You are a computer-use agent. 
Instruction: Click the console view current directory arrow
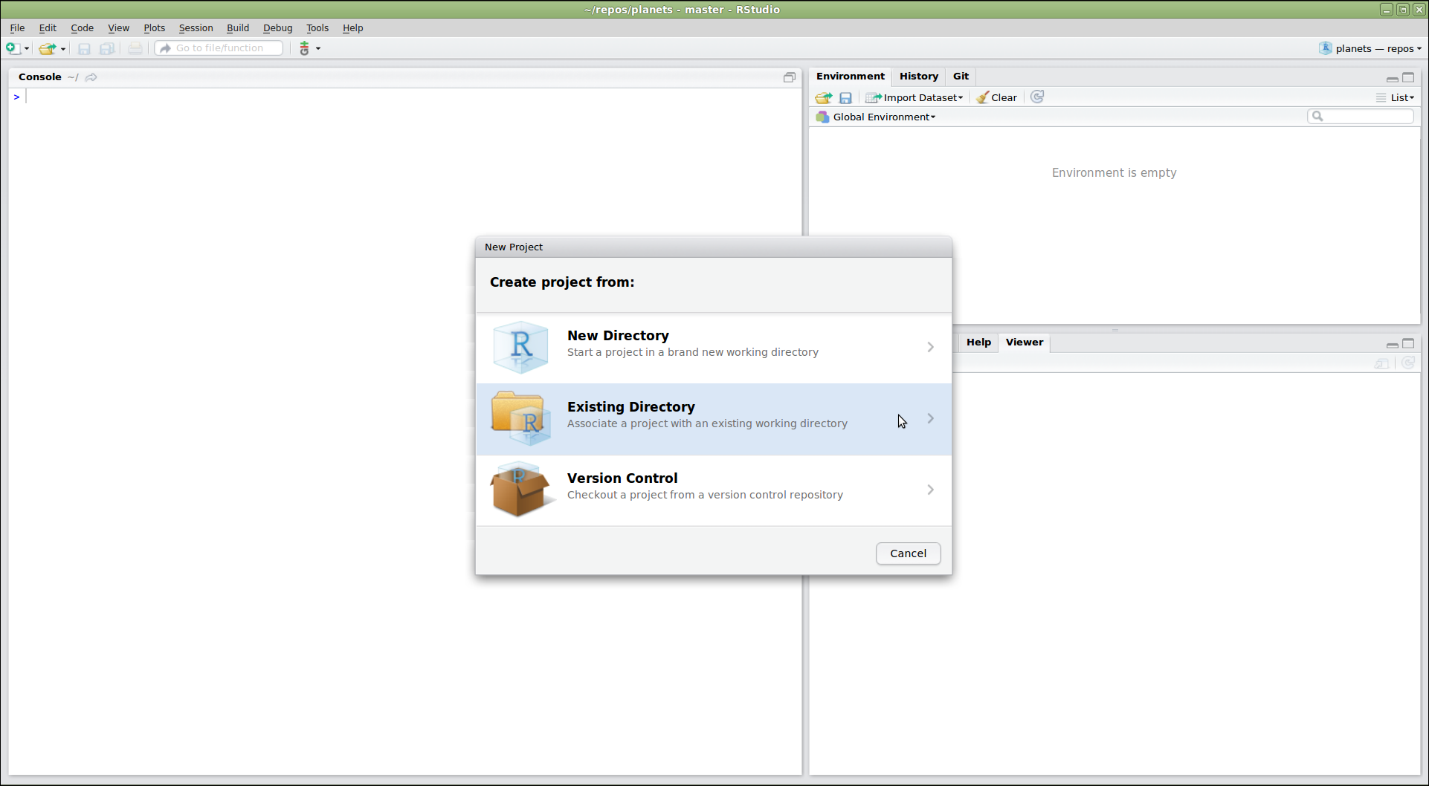click(x=91, y=77)
